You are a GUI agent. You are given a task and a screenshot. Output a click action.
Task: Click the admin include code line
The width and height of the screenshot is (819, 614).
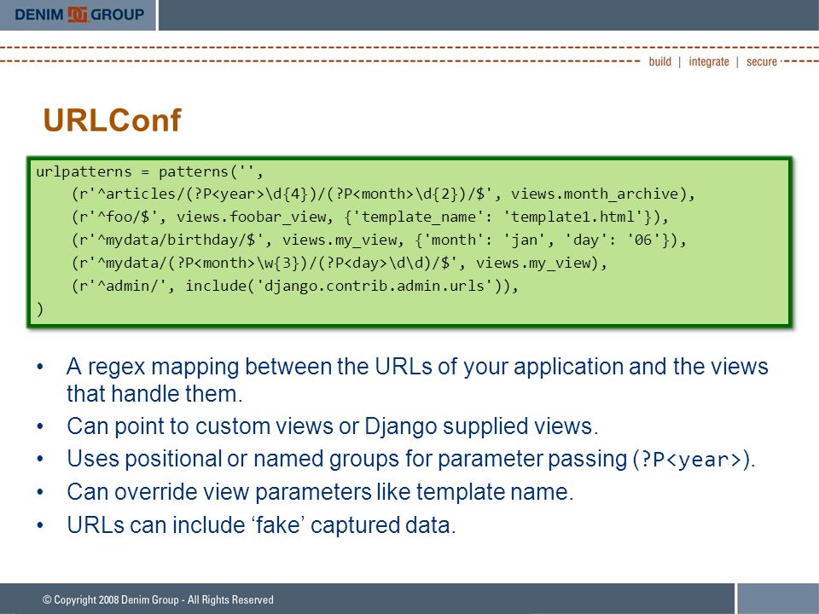coord(294,287)
